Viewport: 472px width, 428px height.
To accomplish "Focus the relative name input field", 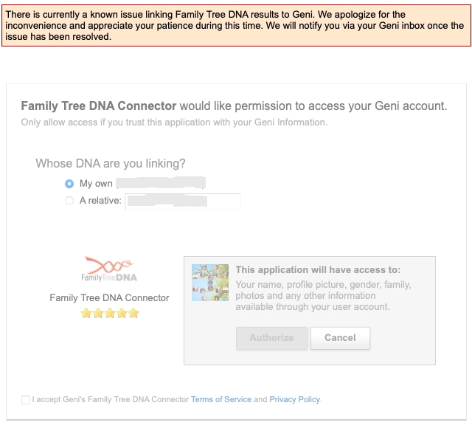I will (183, 200).
